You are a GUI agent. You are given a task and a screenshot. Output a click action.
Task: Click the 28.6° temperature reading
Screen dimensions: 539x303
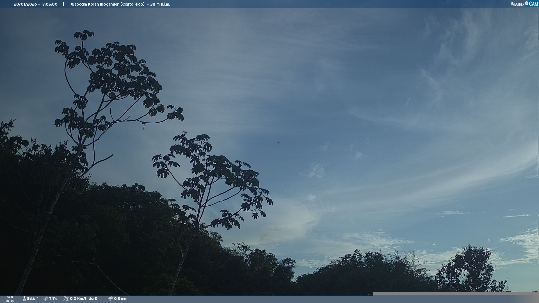(33, 299)
